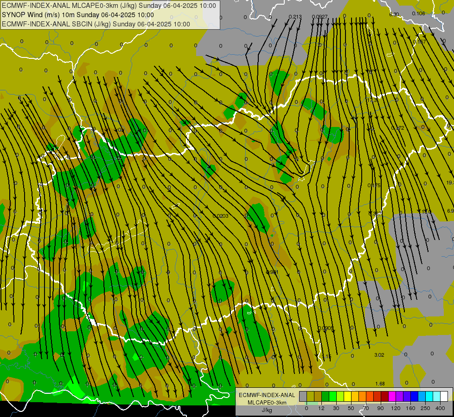Click legend scale value 400

(440, 408)
